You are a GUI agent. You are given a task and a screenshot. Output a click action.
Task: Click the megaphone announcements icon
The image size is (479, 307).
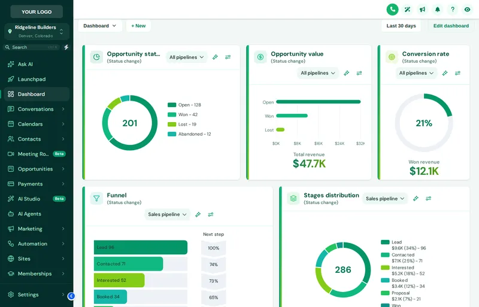[423, 10]
